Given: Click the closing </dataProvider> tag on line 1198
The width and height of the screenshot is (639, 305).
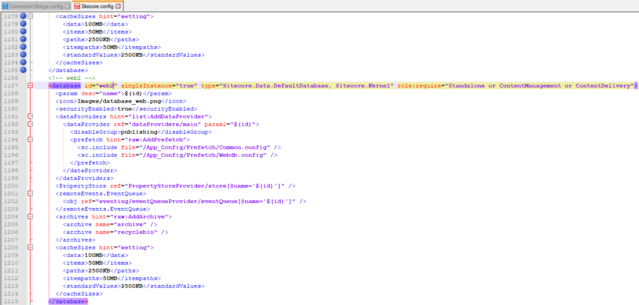Looking at the screenshot, I should coord(90,171).
